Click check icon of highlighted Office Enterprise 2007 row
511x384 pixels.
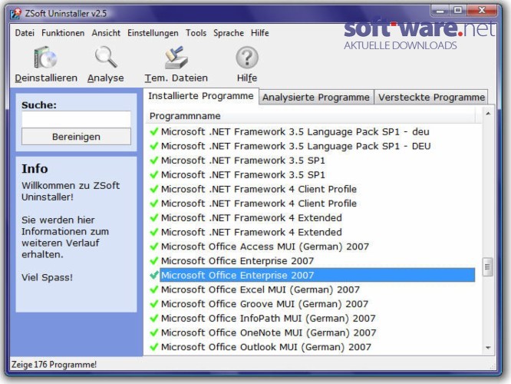[153, 276]
